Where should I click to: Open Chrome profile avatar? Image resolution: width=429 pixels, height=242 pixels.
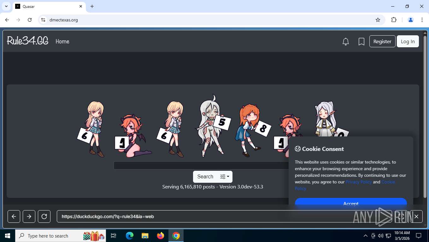click(x=411, y=20)
